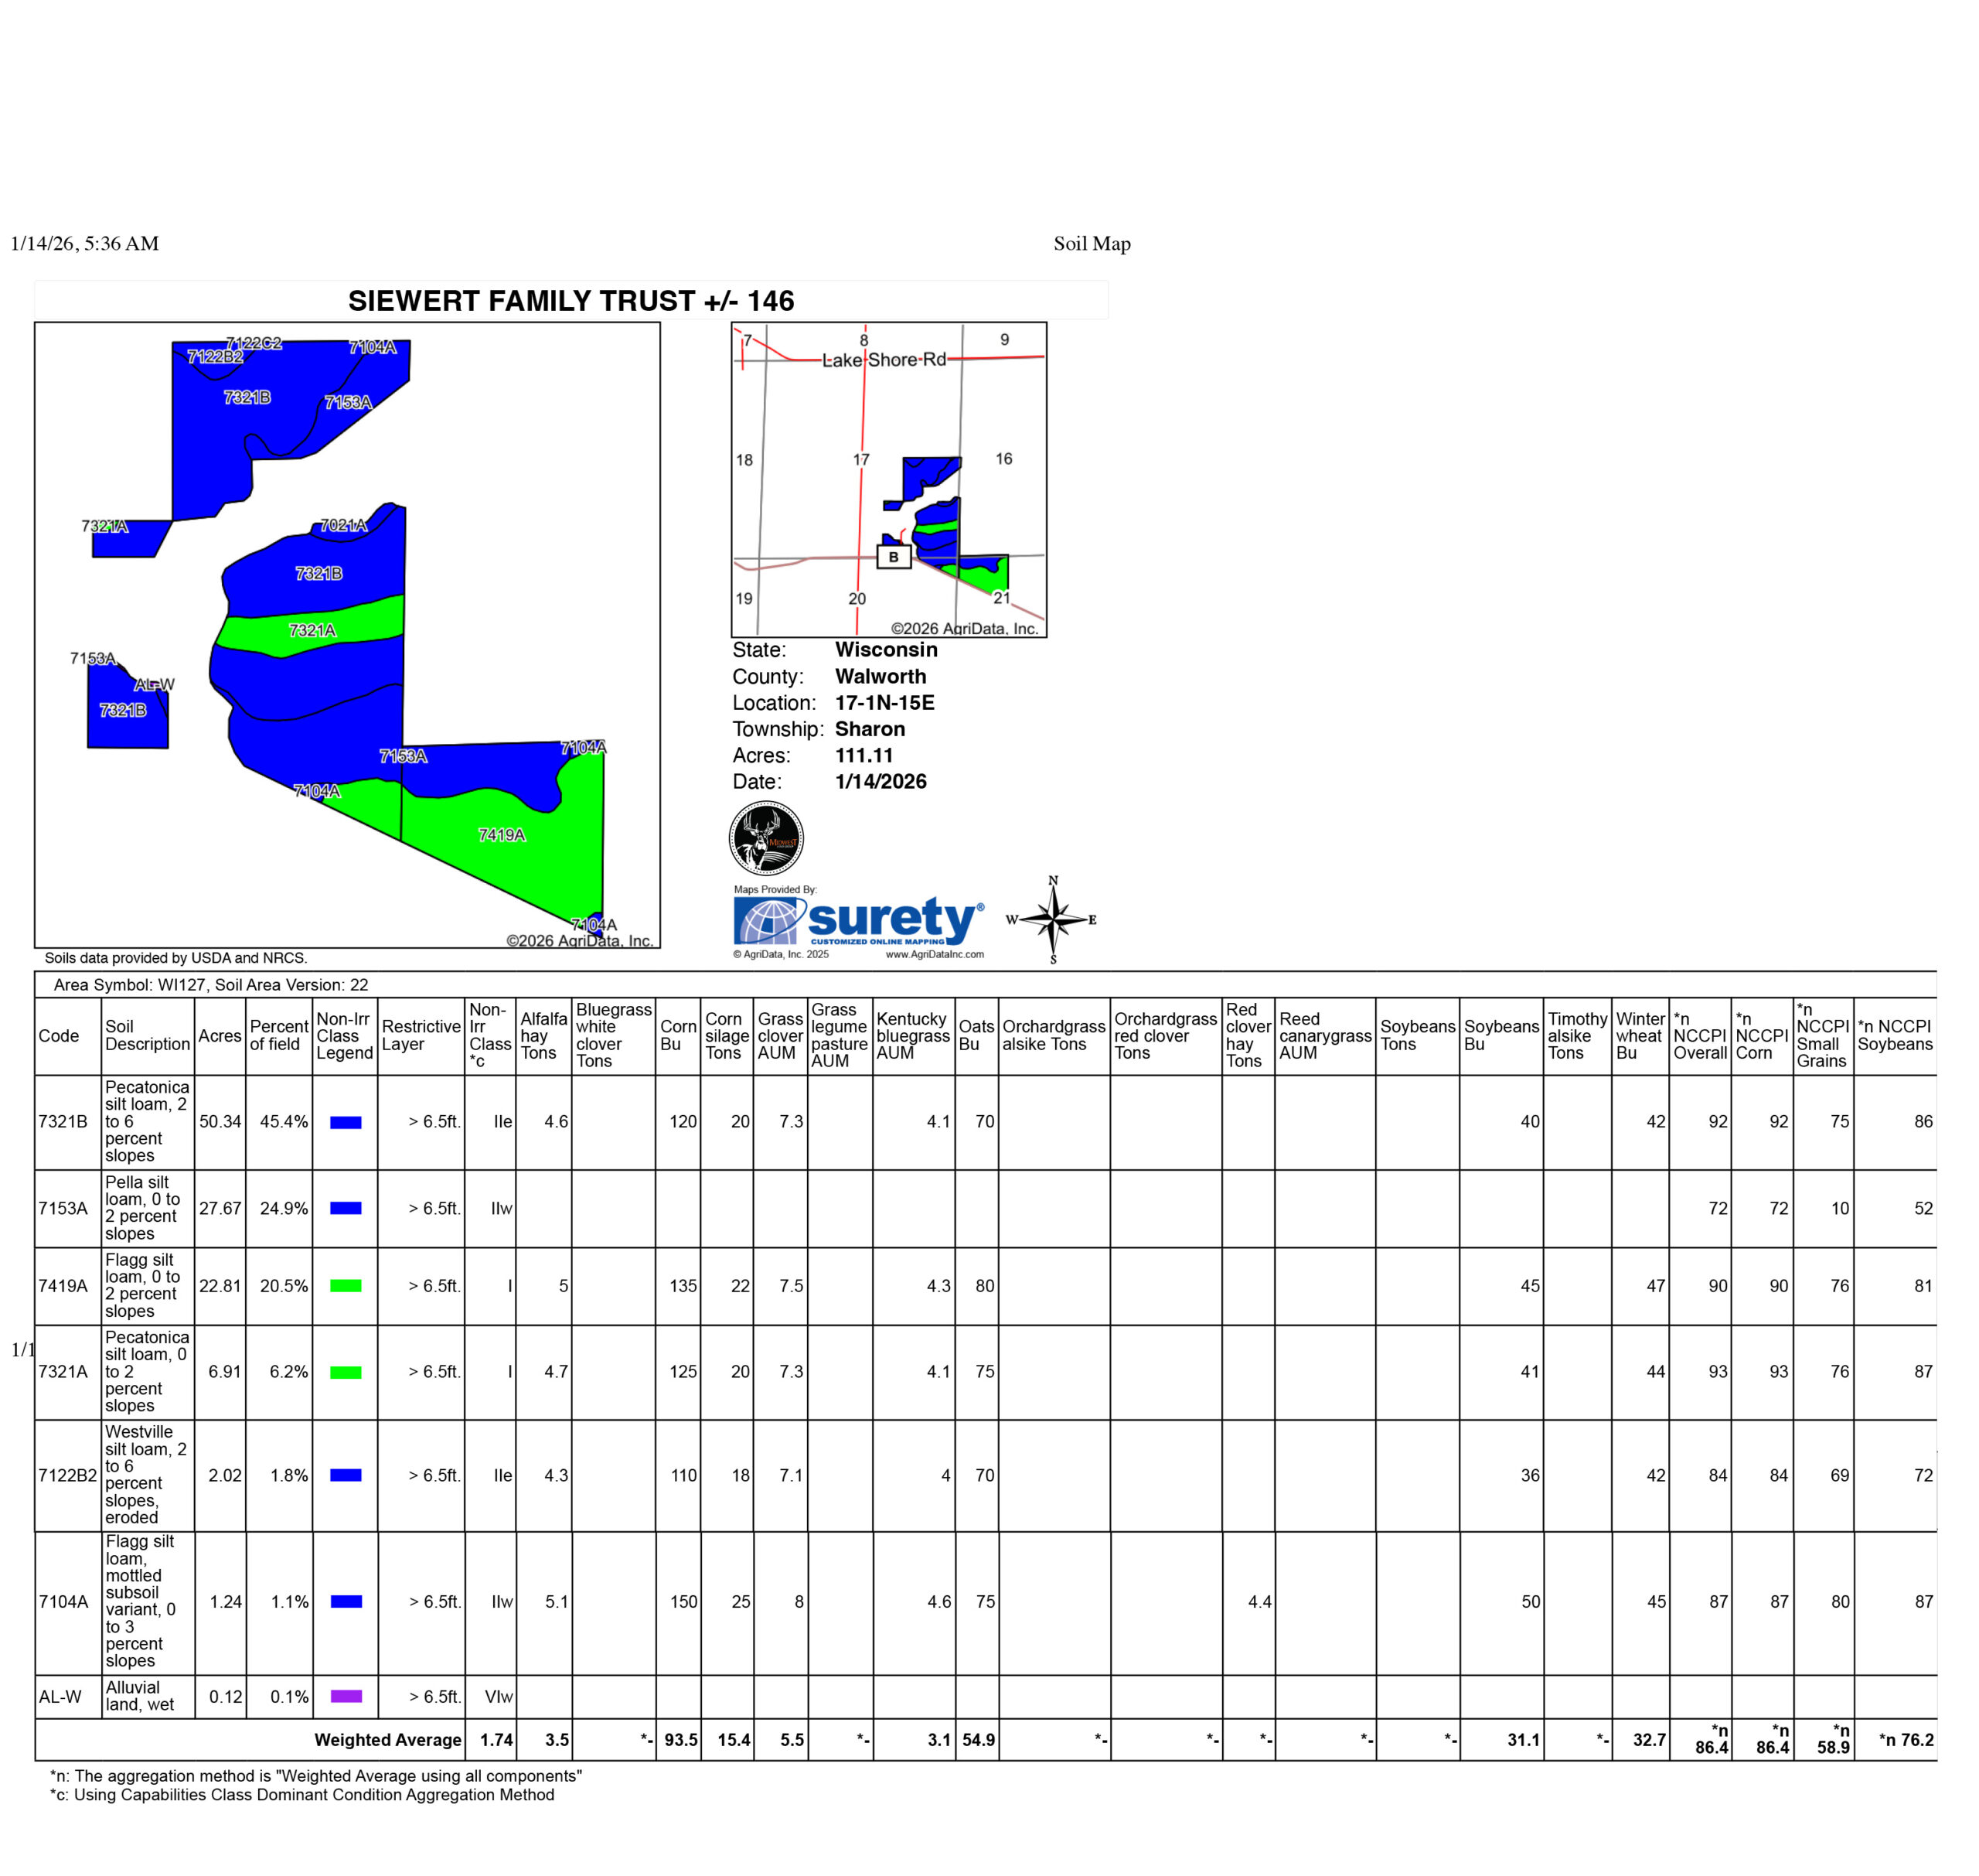Click the B marker on locator map

coord(894,557)
